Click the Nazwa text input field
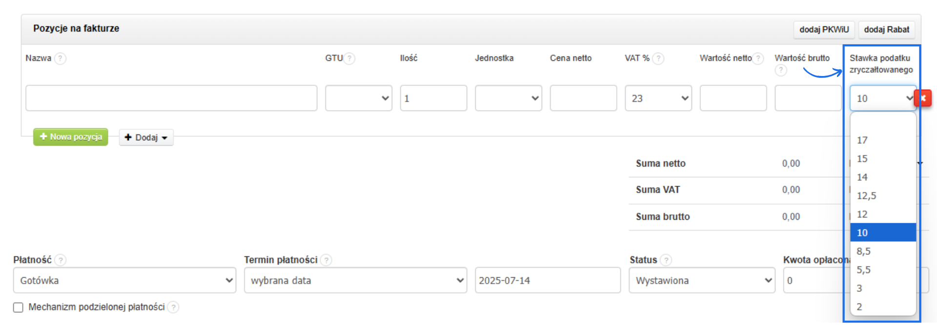This screenshot has width=937, height=325. (171, 98)
